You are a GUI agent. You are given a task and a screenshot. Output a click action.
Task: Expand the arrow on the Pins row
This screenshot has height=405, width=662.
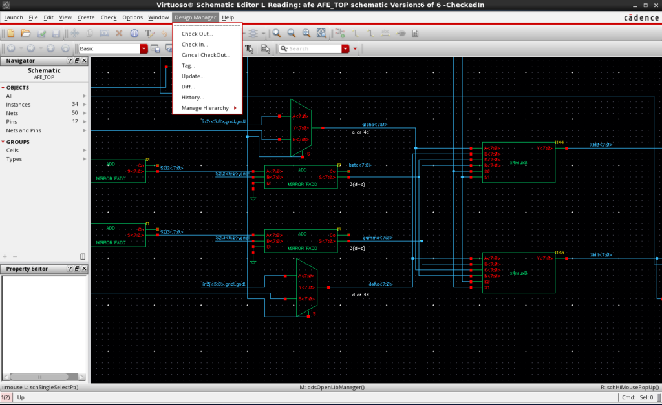coord(85,122)
